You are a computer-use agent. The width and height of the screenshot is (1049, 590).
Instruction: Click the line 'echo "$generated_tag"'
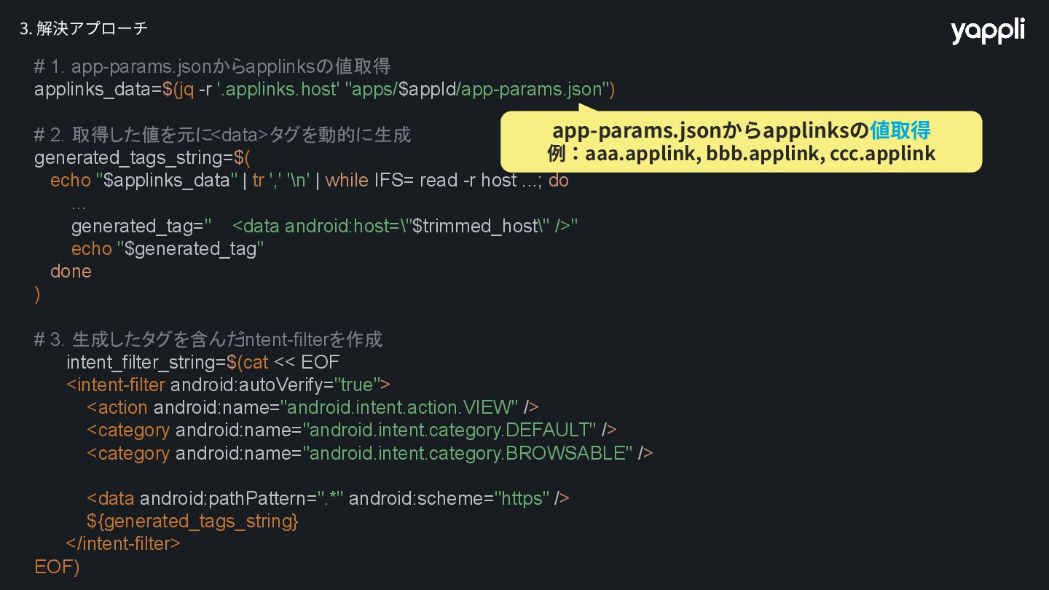168,248
